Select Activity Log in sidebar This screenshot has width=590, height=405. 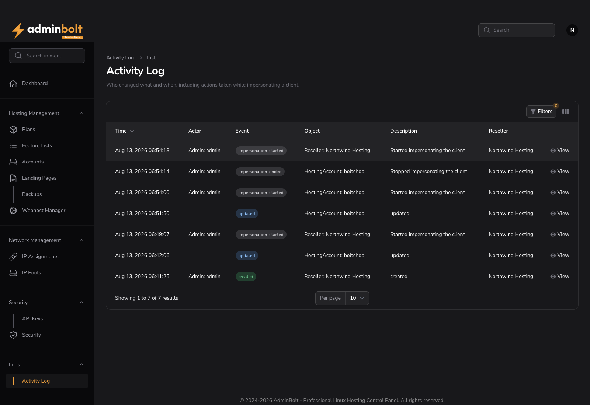point(47,381)
